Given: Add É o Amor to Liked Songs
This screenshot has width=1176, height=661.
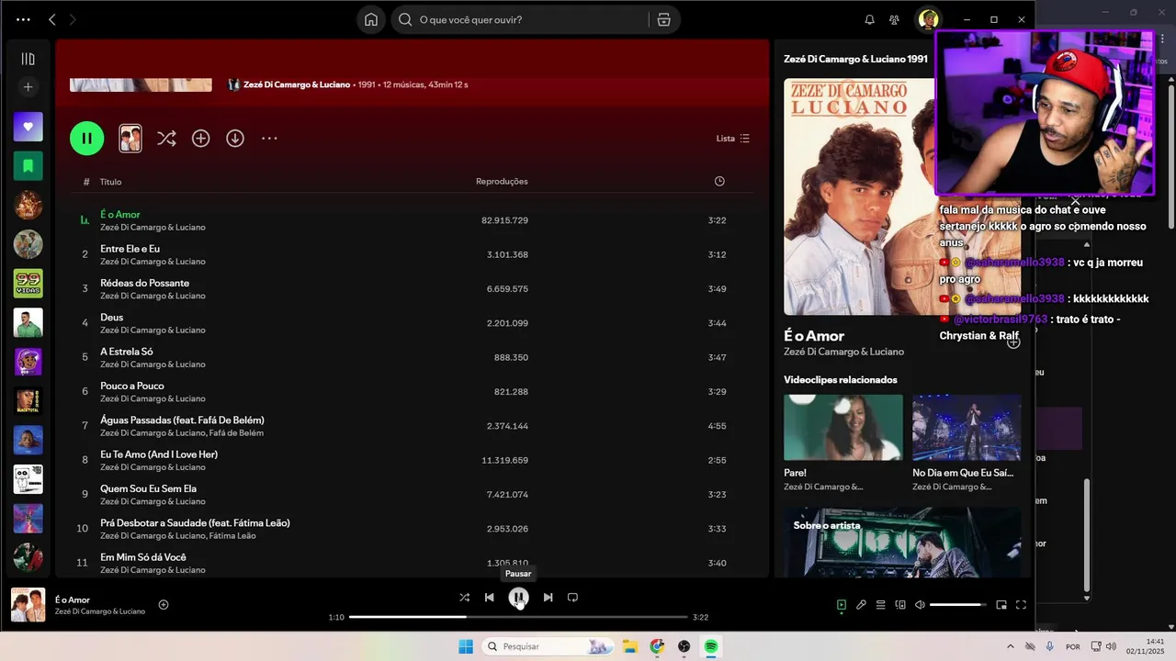Looking at the screenshot, I should tap(164, 605).
